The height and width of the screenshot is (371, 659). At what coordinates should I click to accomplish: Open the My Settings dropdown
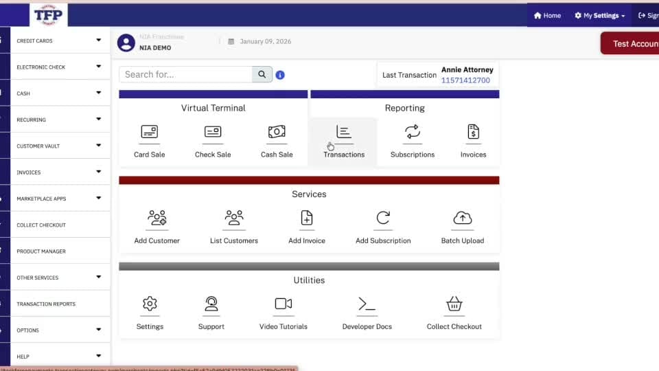pos(600,16)
